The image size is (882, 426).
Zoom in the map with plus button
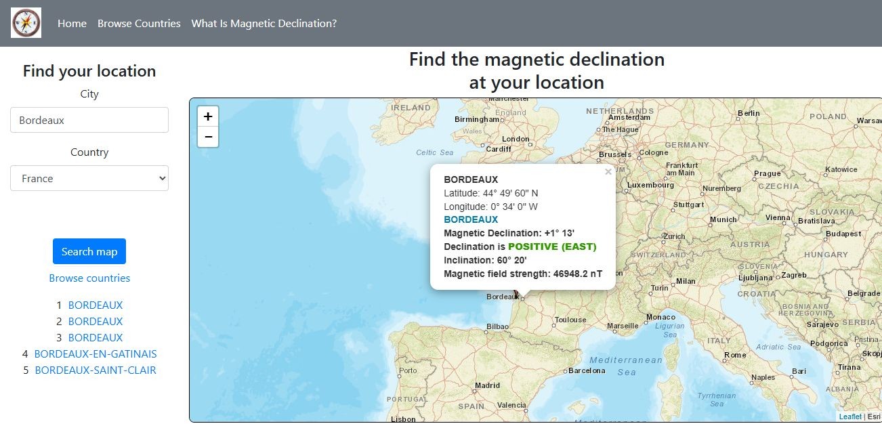click(x=208, y=116)
